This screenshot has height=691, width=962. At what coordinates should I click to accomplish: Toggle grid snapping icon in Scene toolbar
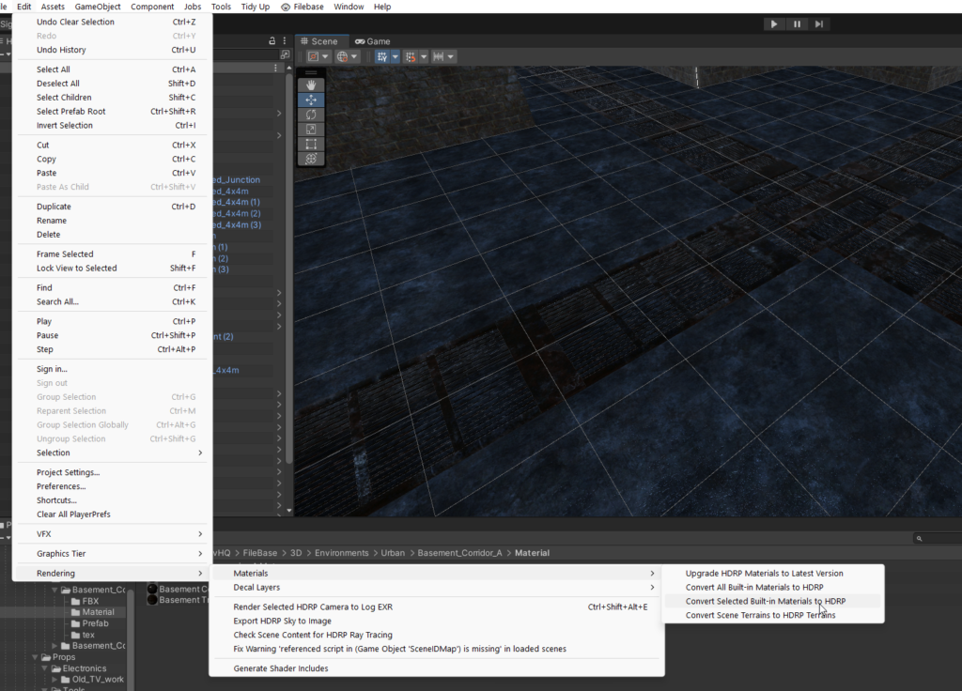click(x=411, y=57)
